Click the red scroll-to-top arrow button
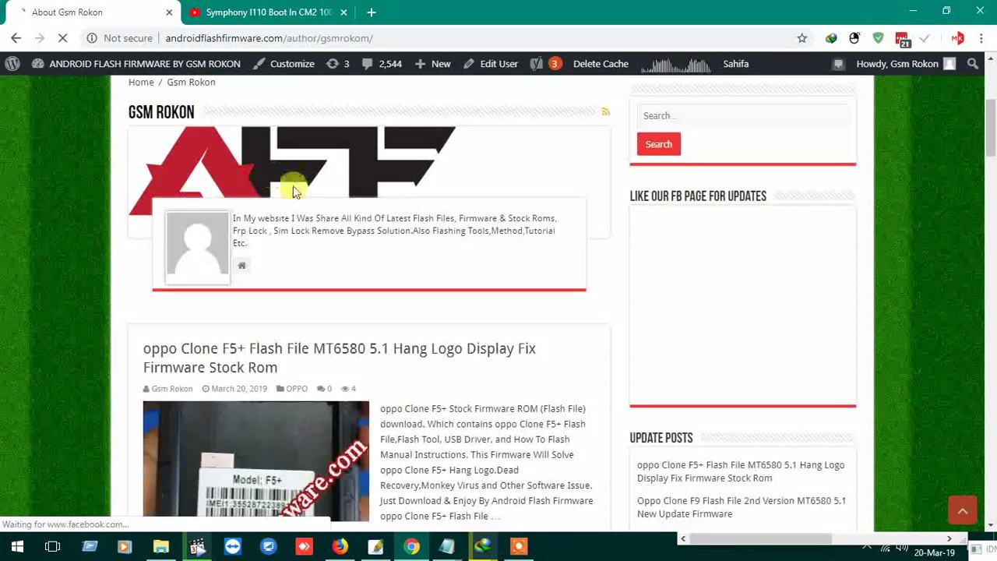This screenshot has height=561, width=997. pos(963,511)
